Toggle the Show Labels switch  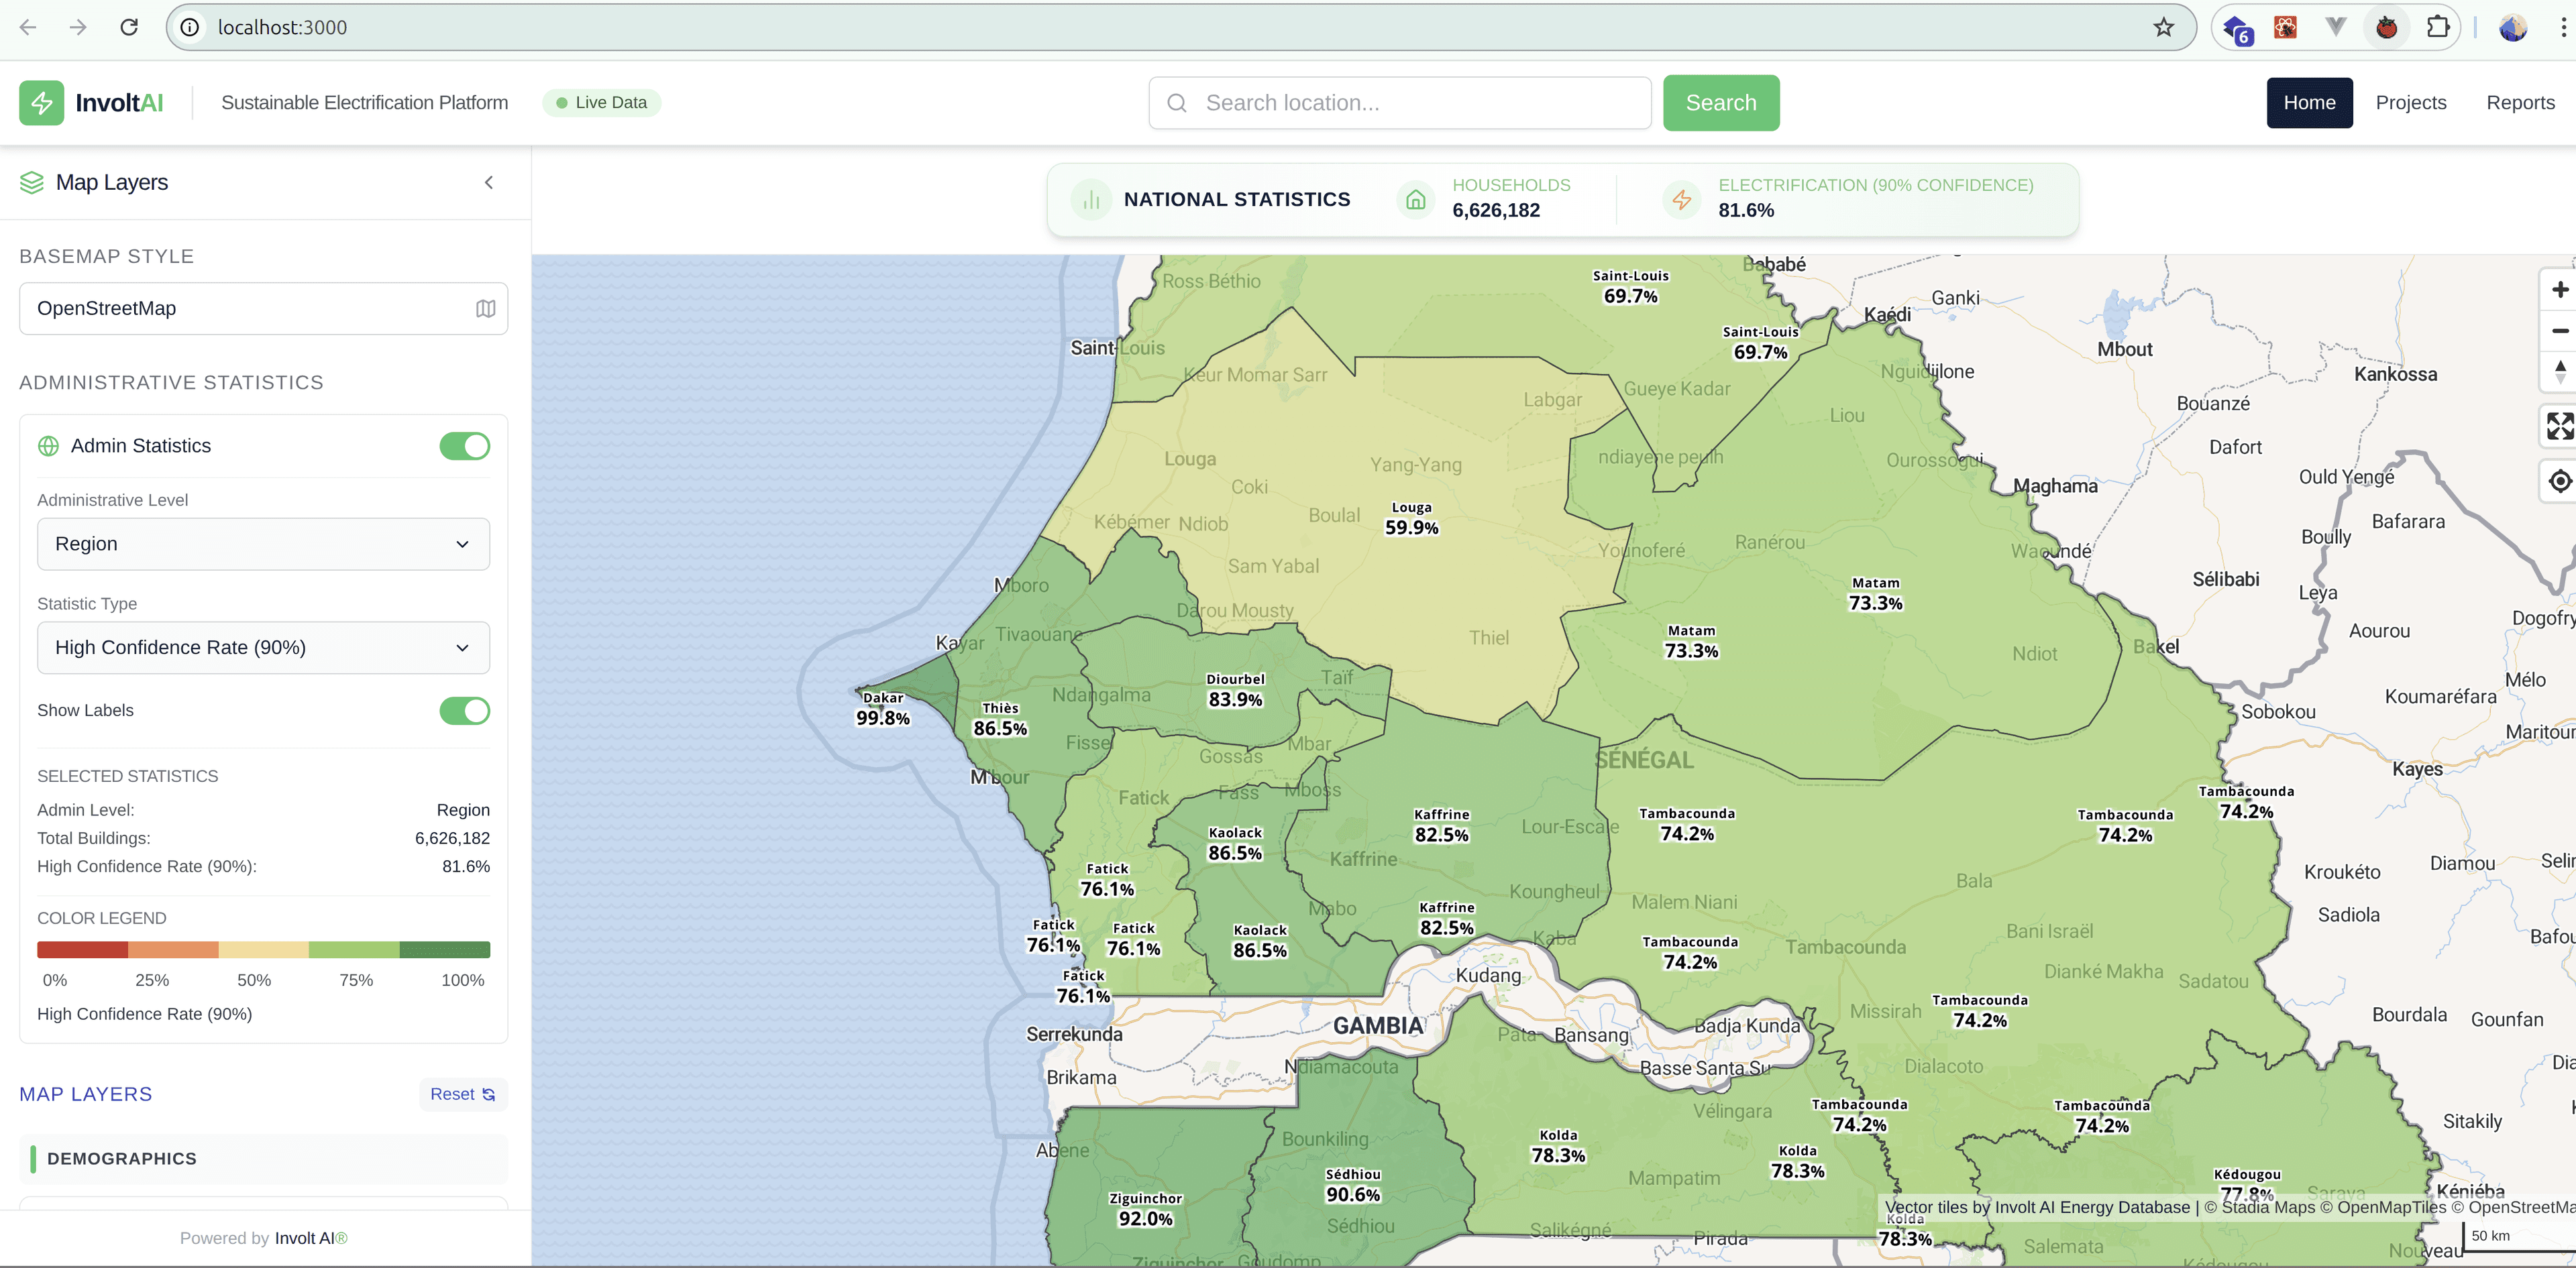click(464, 710)
